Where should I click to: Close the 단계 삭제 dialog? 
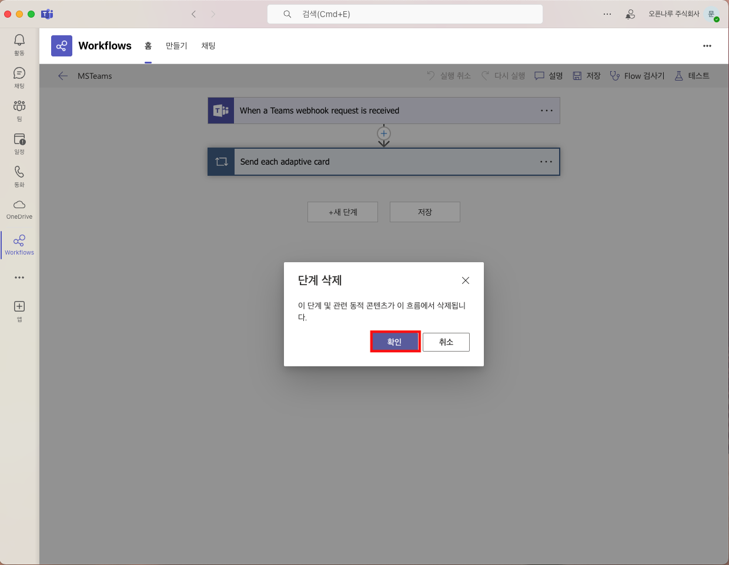coord(465,280)
